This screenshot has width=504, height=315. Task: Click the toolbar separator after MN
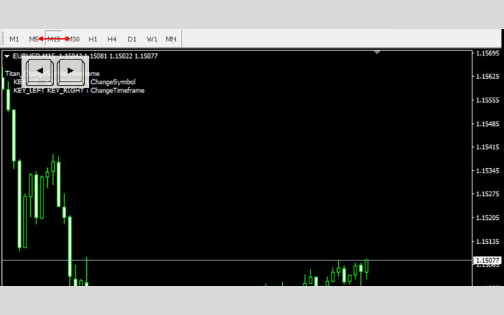(181, 39)
